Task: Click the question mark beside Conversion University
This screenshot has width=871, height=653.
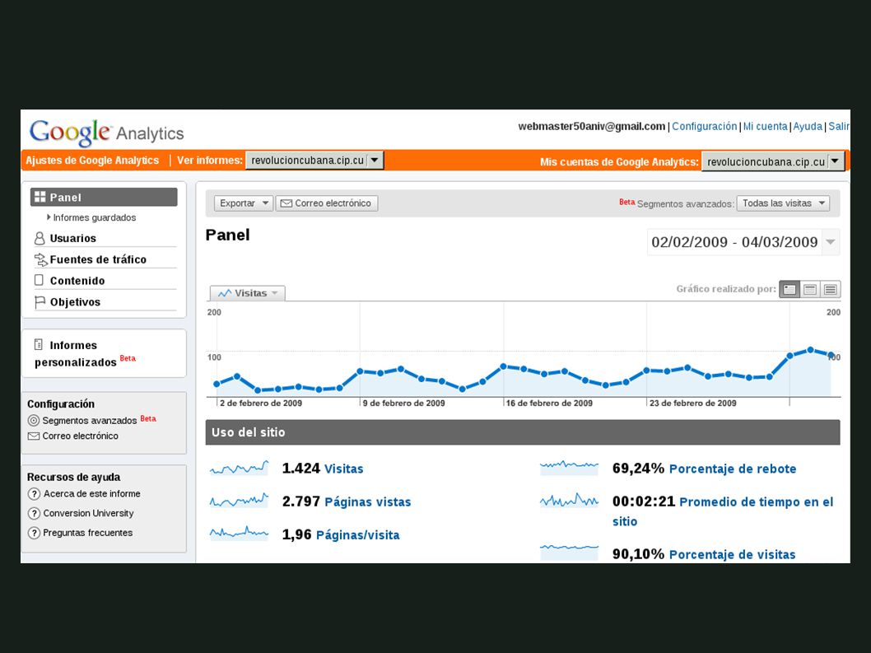Action: [x=34, y=514]
